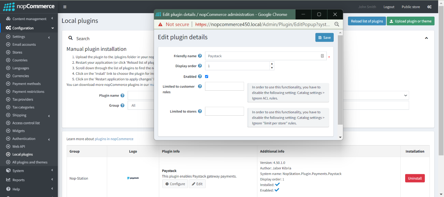This screenshot has height=197, width=444.
Task: Open the gears settings icon in the top bar
Action: 429,7
